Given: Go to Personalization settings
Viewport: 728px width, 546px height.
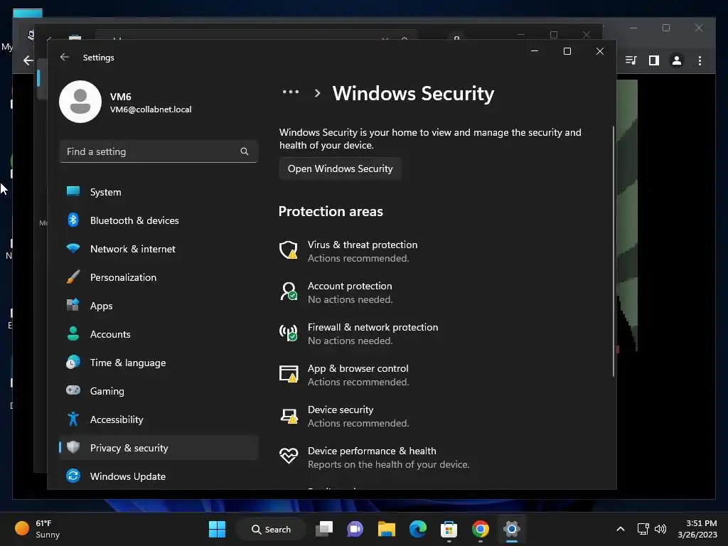Looking at the screenshot, I should 159,277.
